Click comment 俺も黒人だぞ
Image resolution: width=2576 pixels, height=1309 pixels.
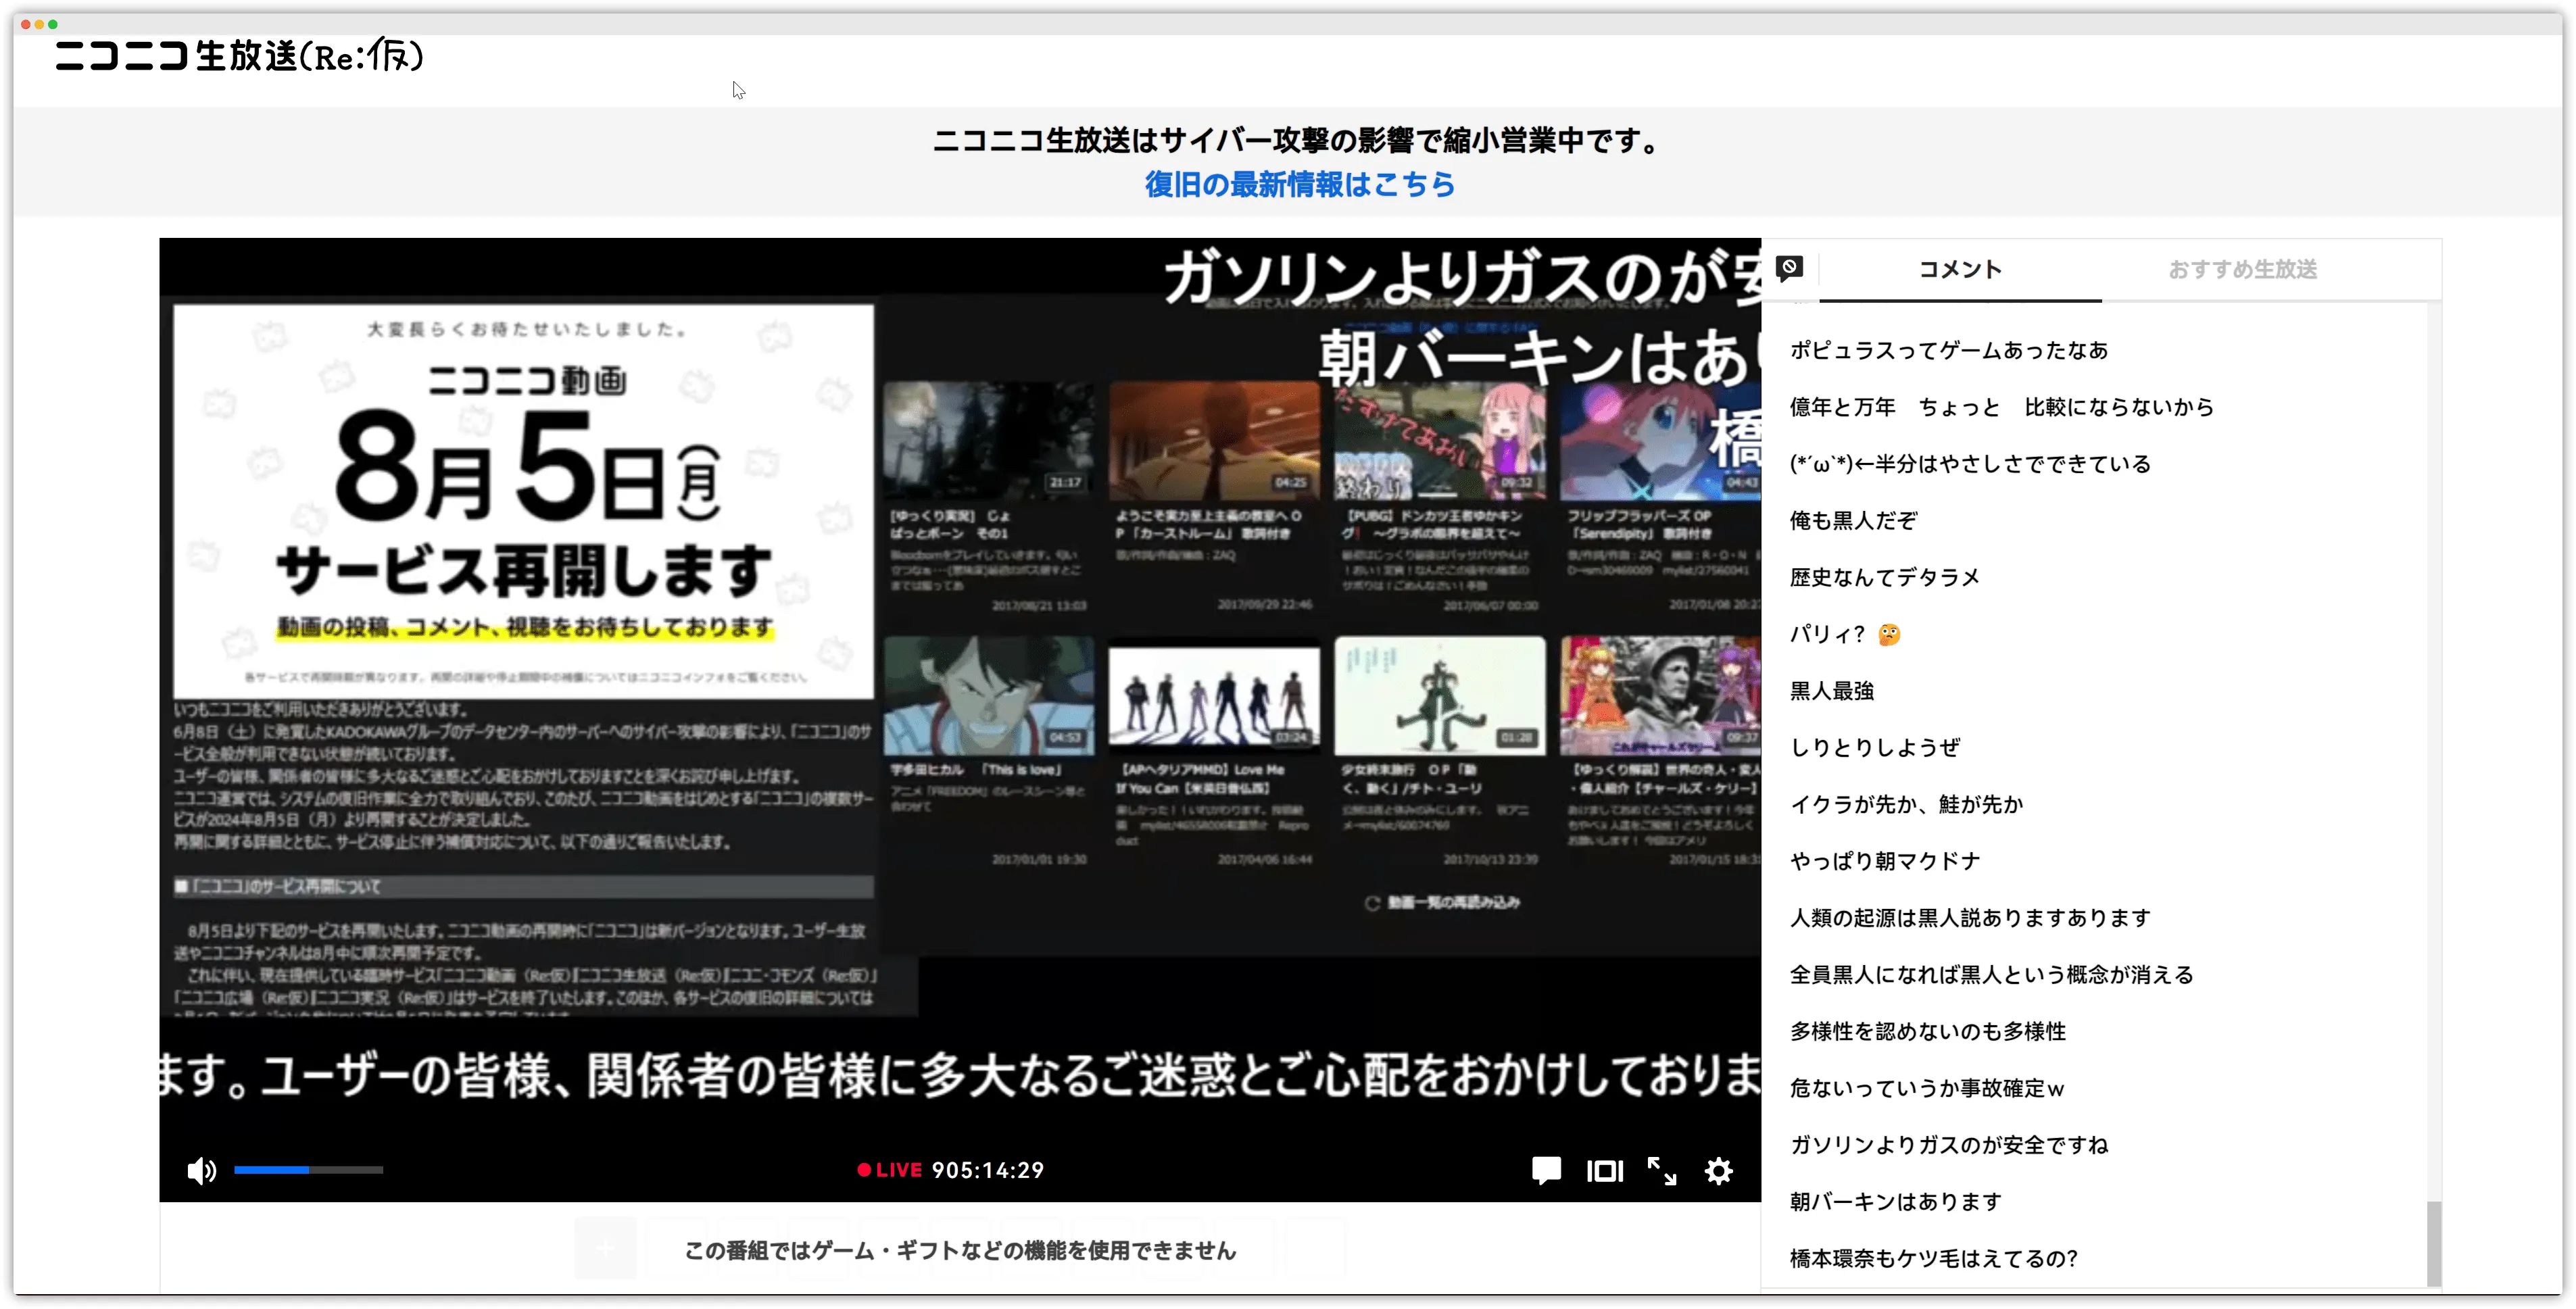point(1853,521)
